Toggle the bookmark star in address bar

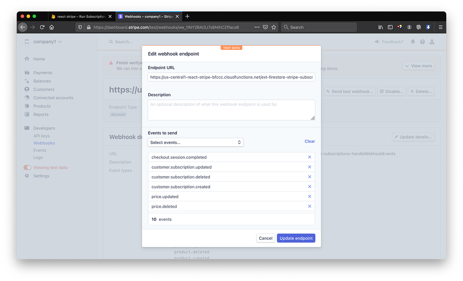273,27
